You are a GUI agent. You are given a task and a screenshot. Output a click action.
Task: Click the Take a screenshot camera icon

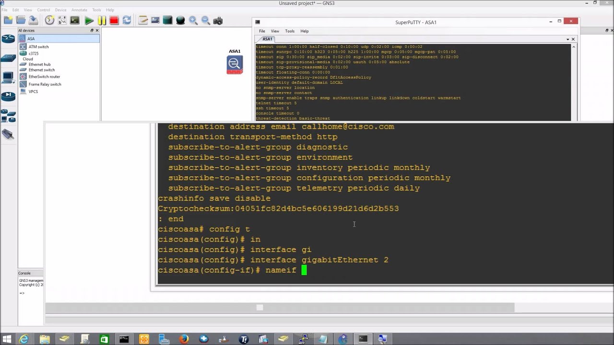click(218, 20)
